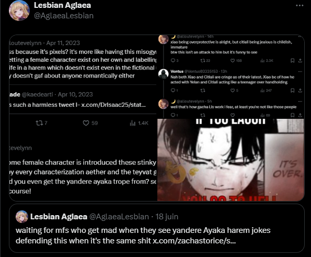Open the reply icon showing 3 replies
The image size is (311, 257).
173,60
